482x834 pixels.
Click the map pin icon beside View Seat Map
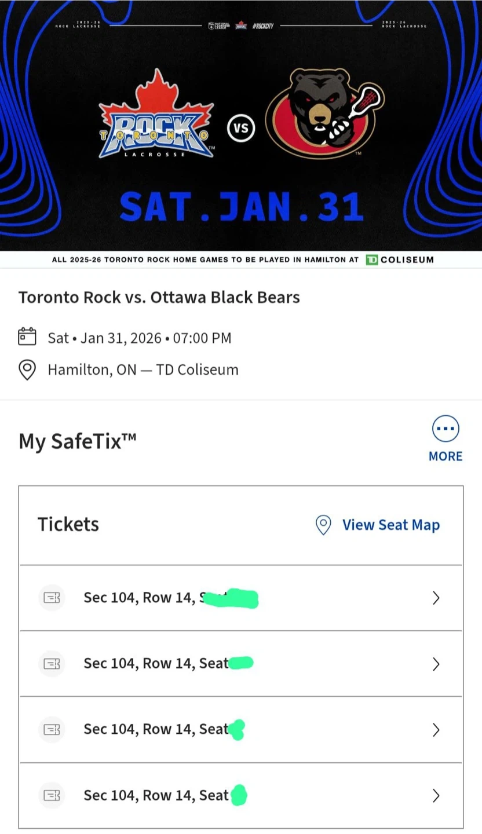[x=323, y=525]
